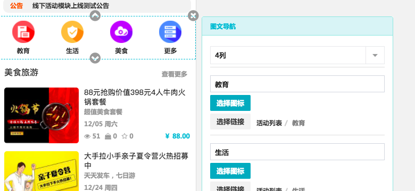Move module up with the up-arrow circle
Image resolution: width=415 pixels, height=191 pixels.
tap(95, 15)
